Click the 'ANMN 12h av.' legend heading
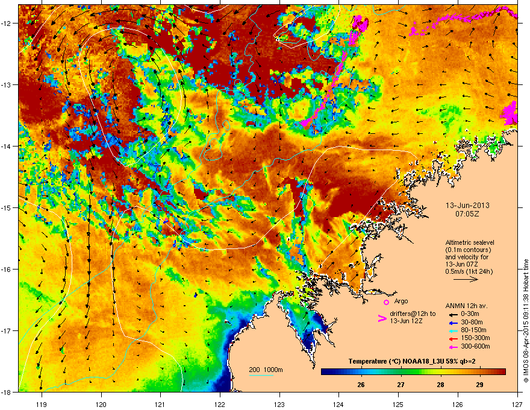Viewport: 530px width, 410px height. (x=466, y=306)
